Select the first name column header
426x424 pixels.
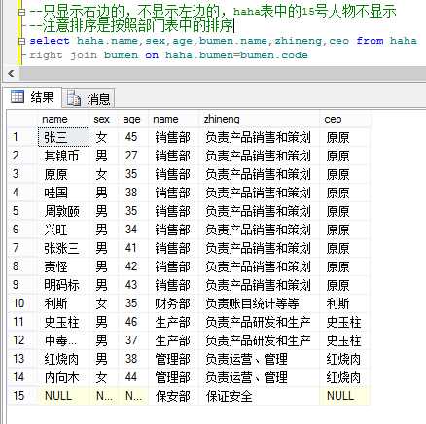click(x=63, y=119)
